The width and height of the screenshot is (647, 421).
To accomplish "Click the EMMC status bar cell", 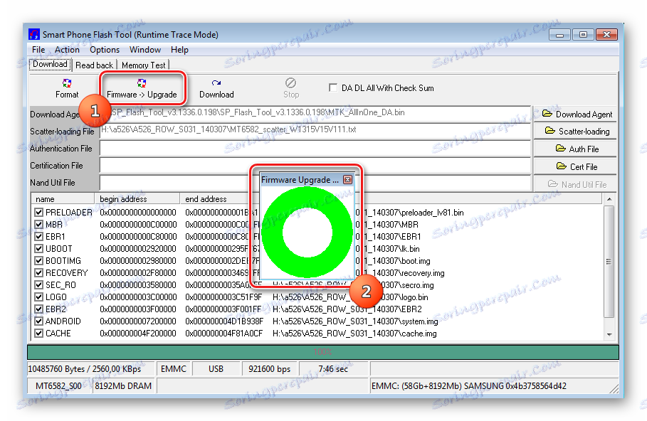I will [x=173, y=368].
